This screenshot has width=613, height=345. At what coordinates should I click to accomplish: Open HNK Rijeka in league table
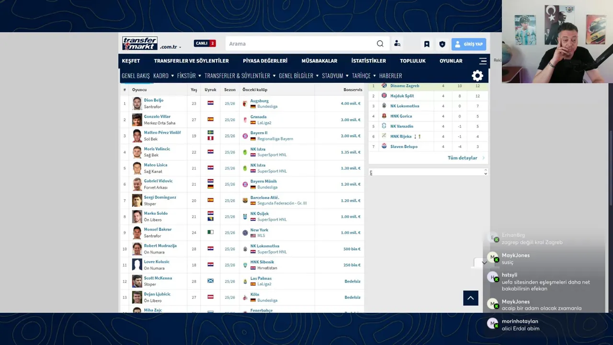(x=401, y=137)
